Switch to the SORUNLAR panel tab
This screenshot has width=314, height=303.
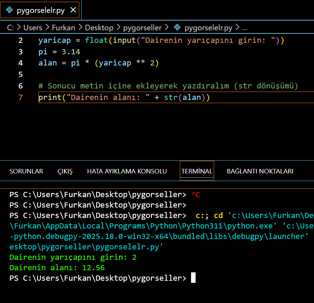[26, 171]
